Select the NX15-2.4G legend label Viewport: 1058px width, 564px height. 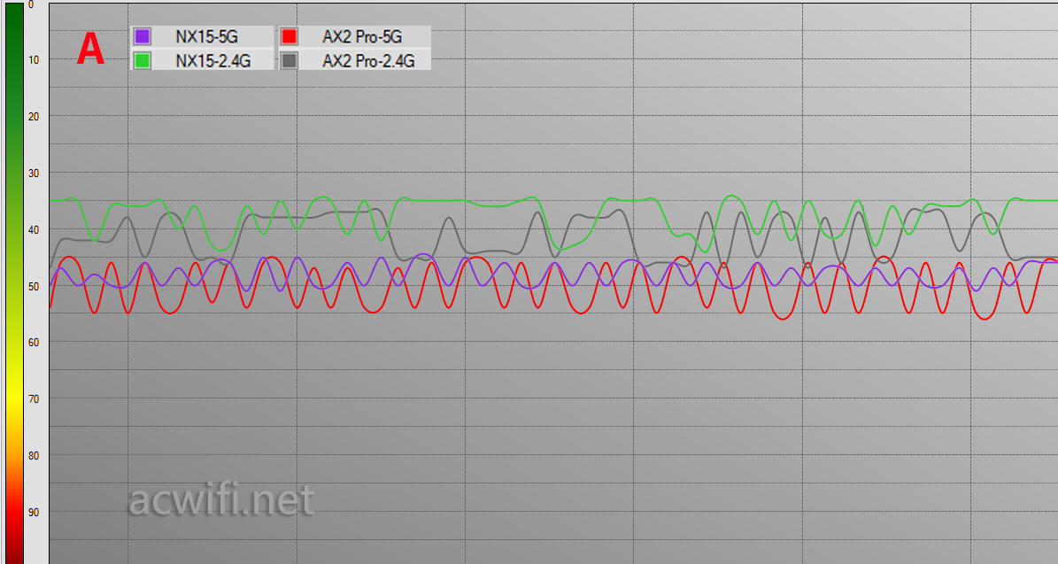click(x=213, y=61)
